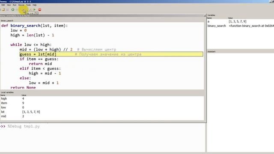Click the 'else:' code line
The width and height of the screenshot is (274, 154).
point(25,78)
